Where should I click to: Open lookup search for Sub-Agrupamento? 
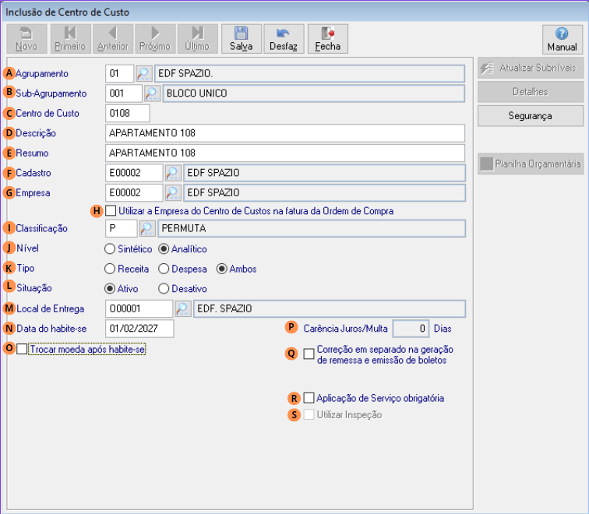(x=153, y=93)
